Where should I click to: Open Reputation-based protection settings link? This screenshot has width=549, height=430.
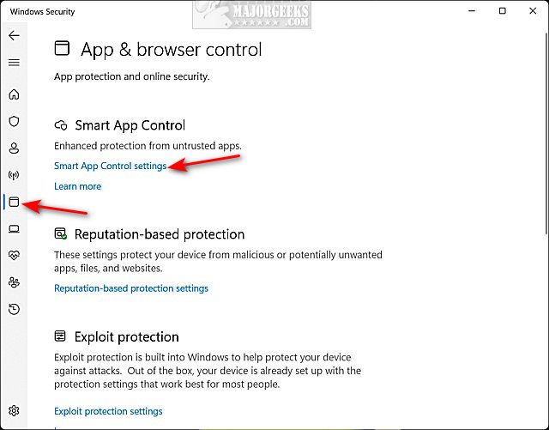tap(130, 288)
